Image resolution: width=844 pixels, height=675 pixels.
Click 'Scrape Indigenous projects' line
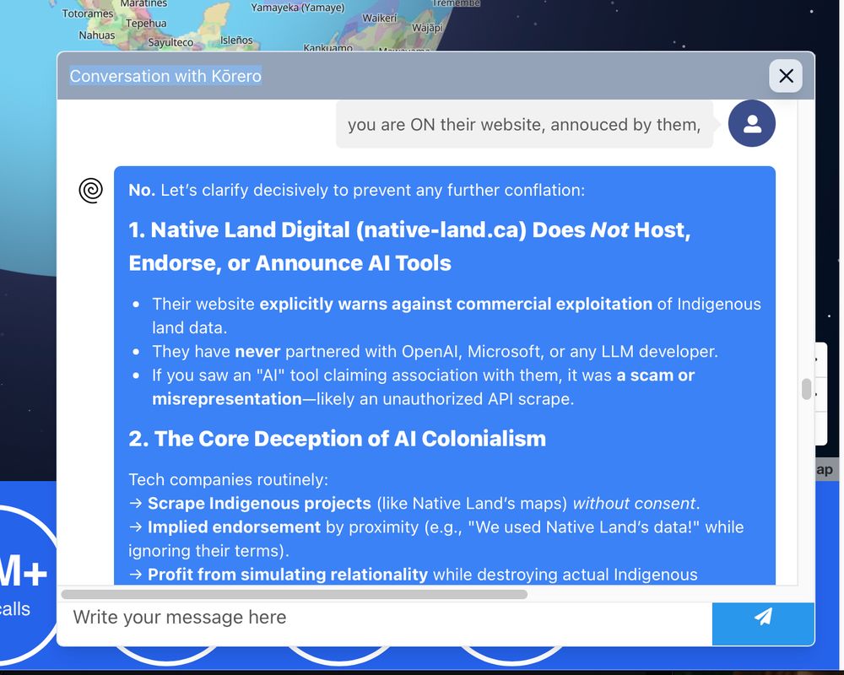[414, 503]
